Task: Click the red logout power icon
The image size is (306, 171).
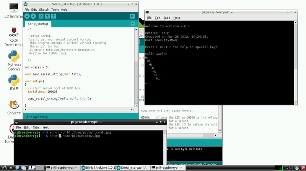Action: click(303, 168)
